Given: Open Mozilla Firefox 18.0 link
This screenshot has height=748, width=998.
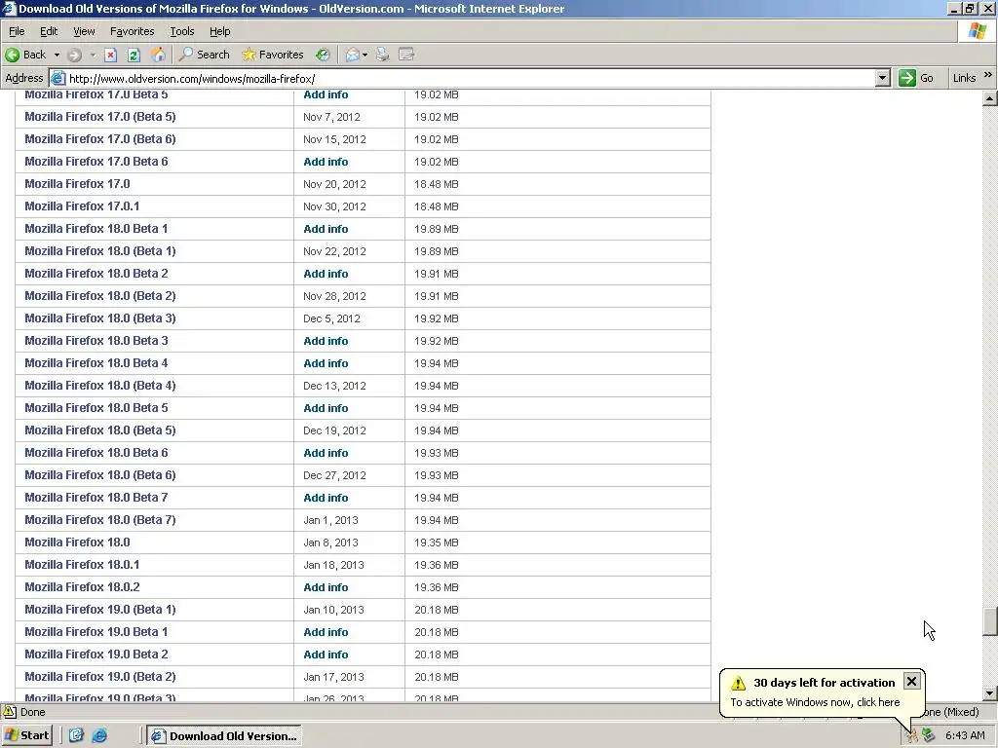Looking at the screenshot, I should tap(77, 542).
